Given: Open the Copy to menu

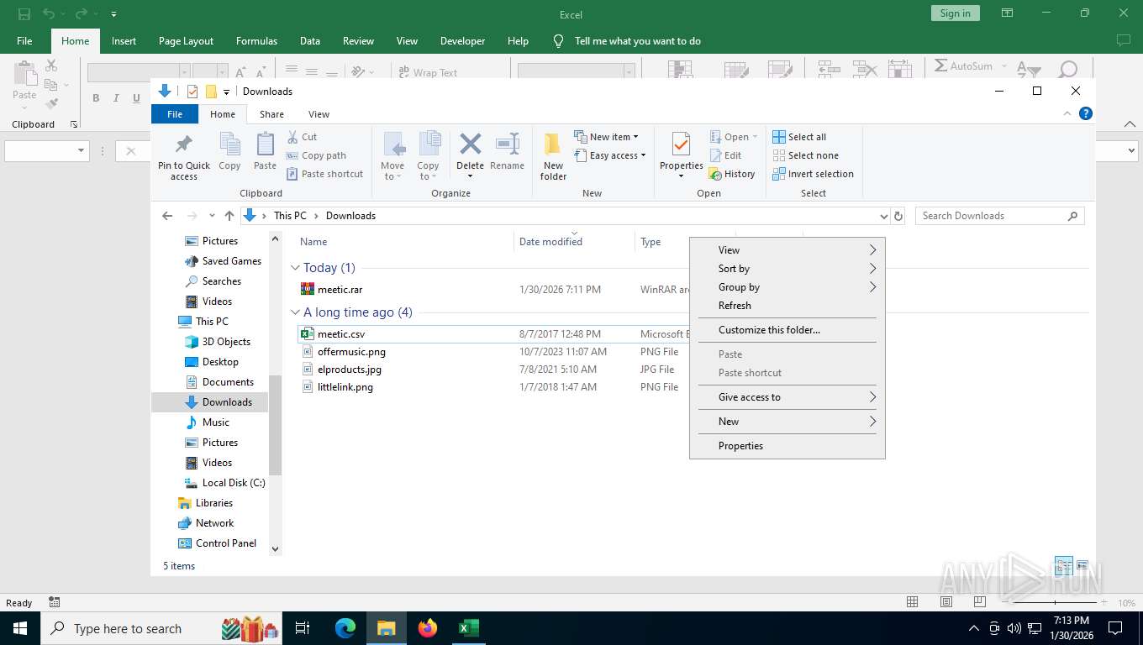Looking at the screenshot, I should (x=429, y=156).
